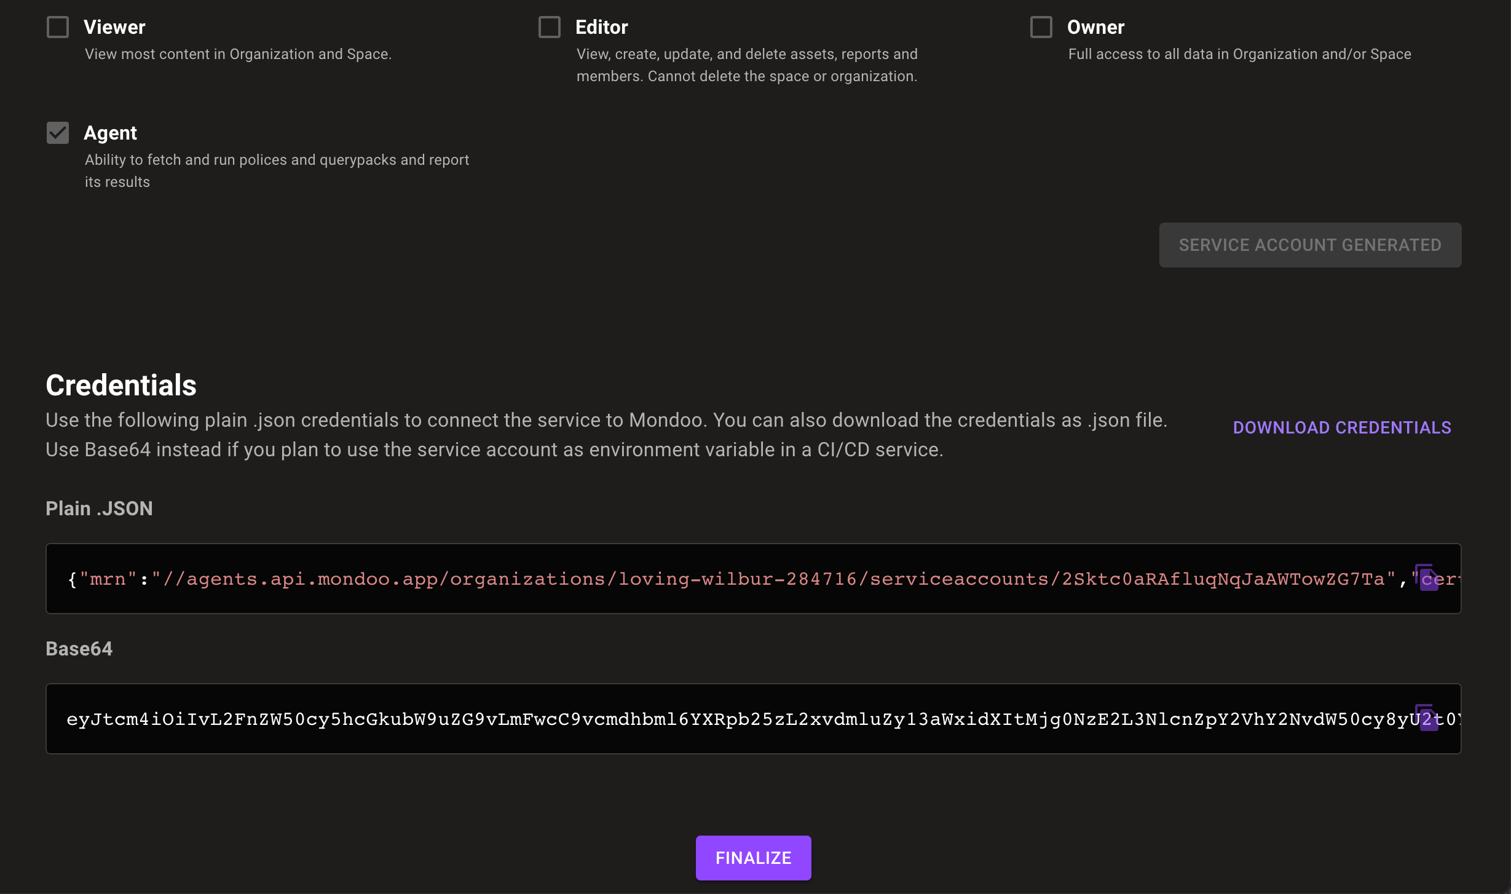Click the Base64 section label
This screenshot has width=1511, height=894.
tap(79, 649)
